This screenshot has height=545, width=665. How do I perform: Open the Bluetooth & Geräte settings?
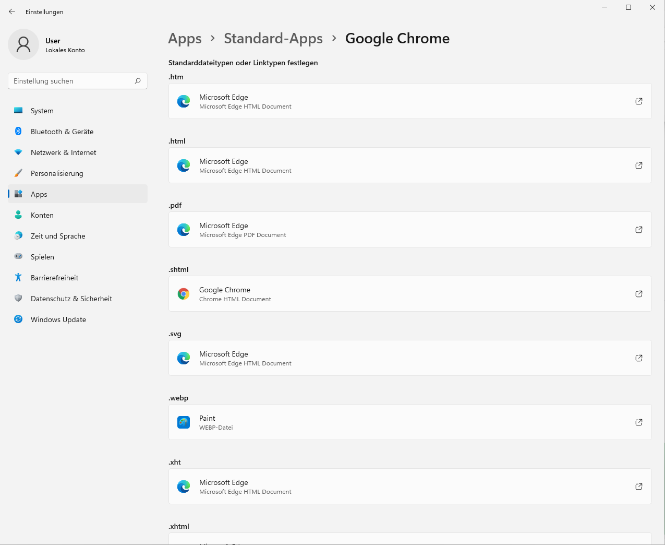(62, 132)
